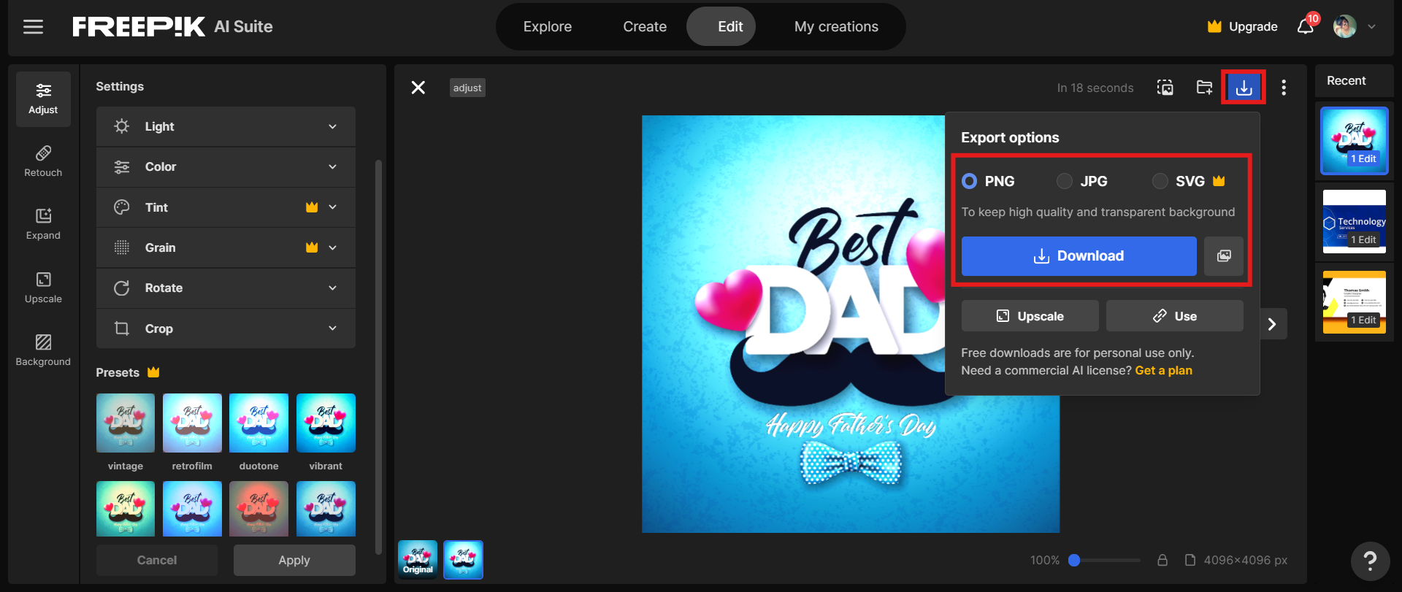Open the help question mark button
Screen dimensions: 1402x592
tap(1370, 561)
